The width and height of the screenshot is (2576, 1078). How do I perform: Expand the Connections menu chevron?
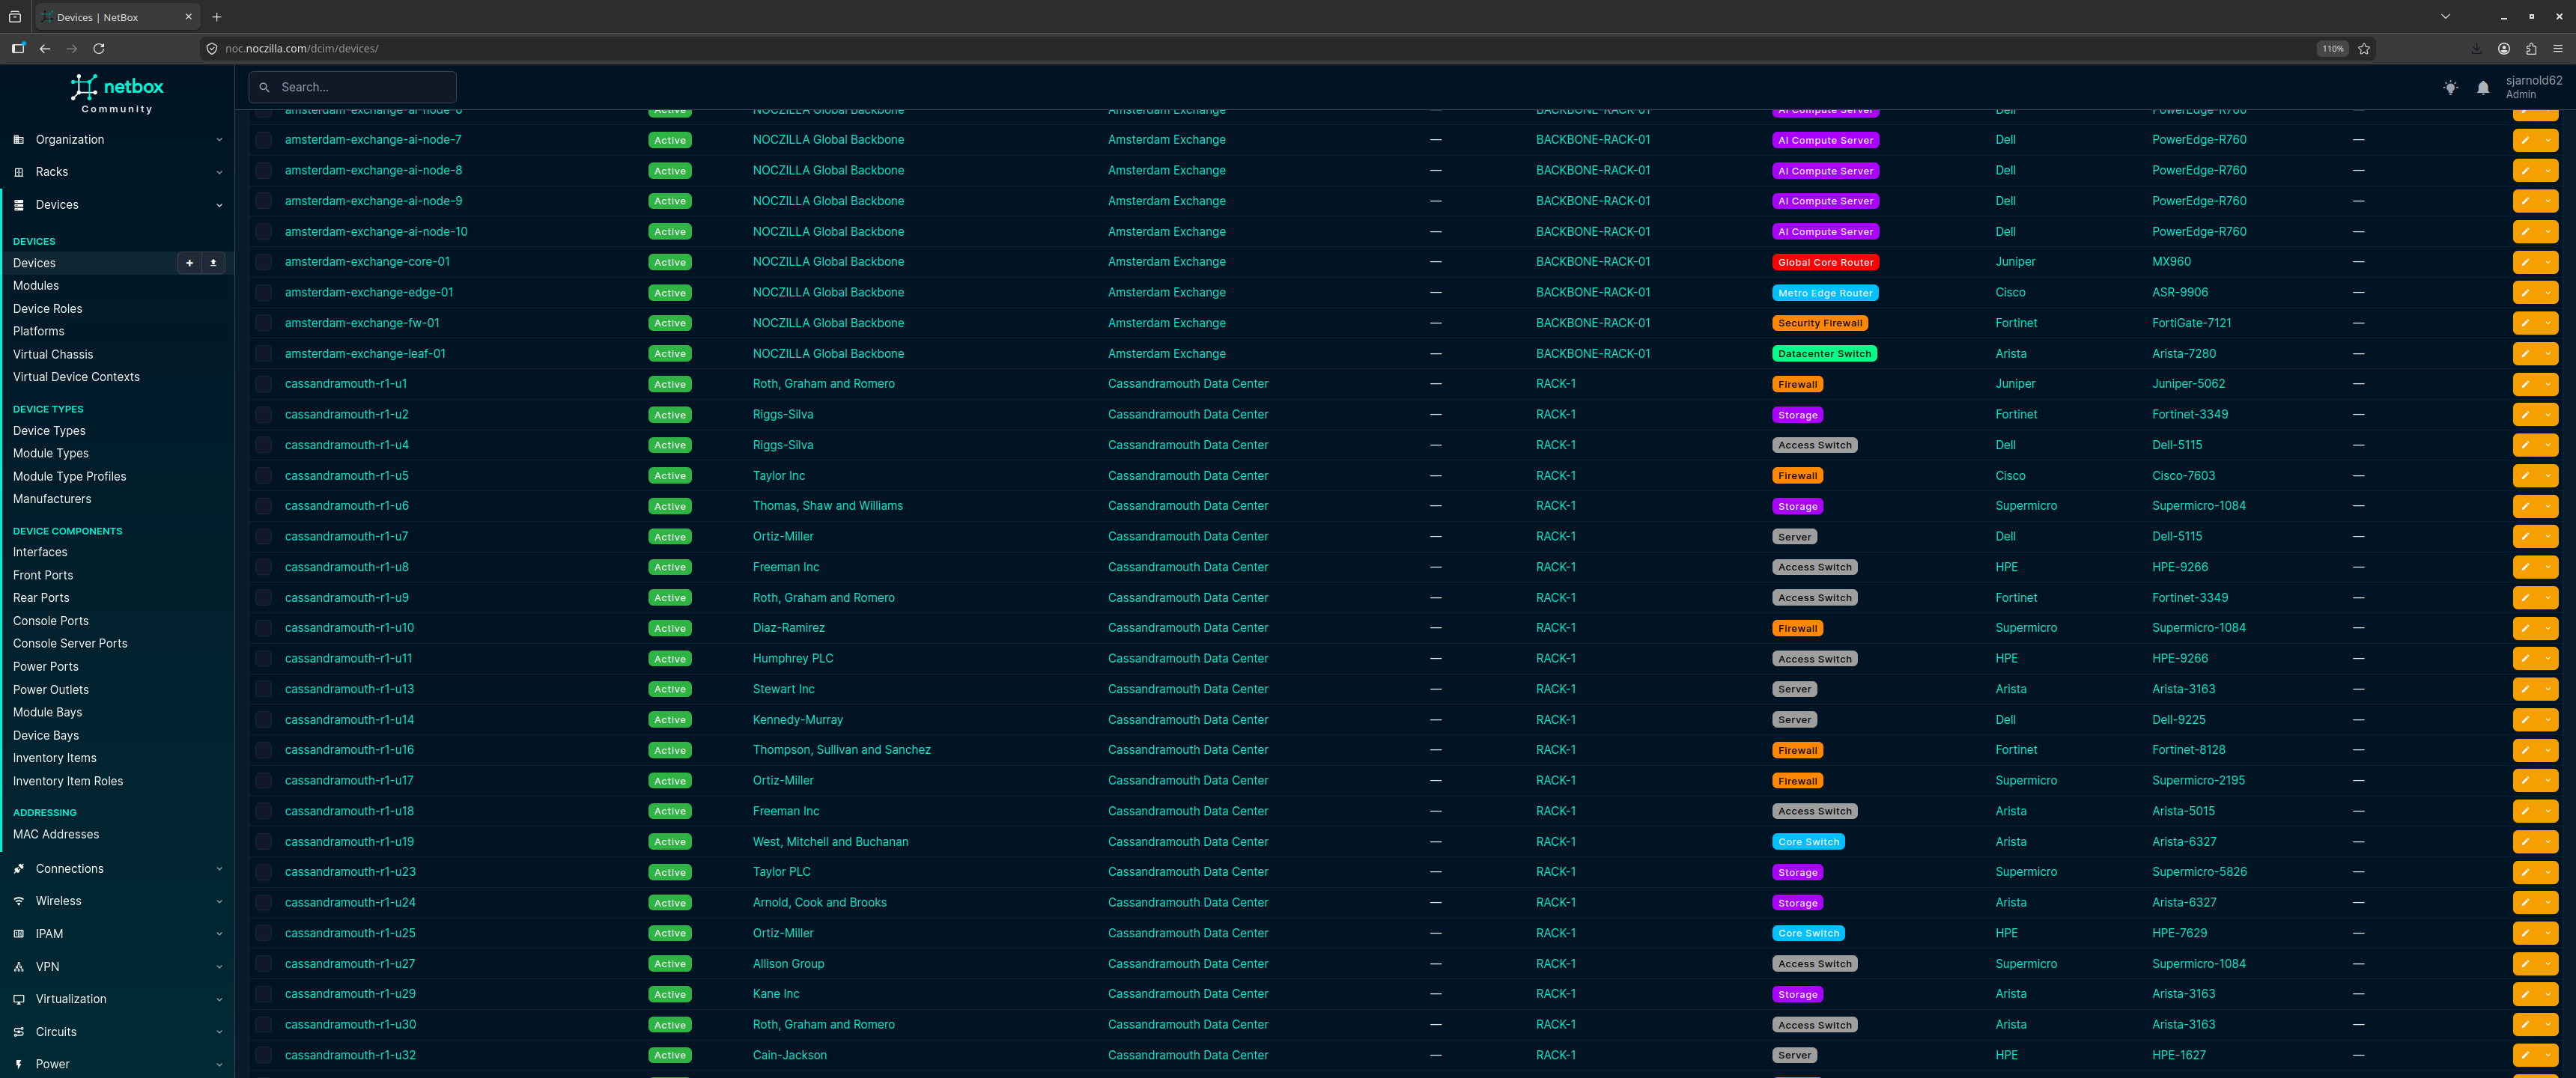tap(219, 869)
